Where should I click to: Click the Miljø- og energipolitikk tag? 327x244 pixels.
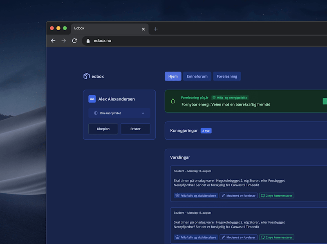coord(230,98)
